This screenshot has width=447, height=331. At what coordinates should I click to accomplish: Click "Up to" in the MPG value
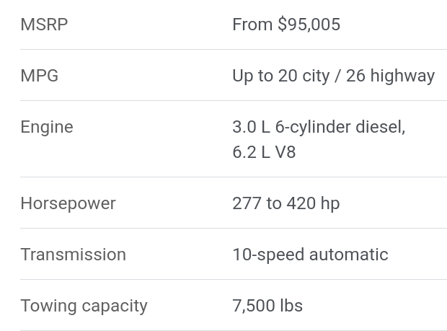252,76
